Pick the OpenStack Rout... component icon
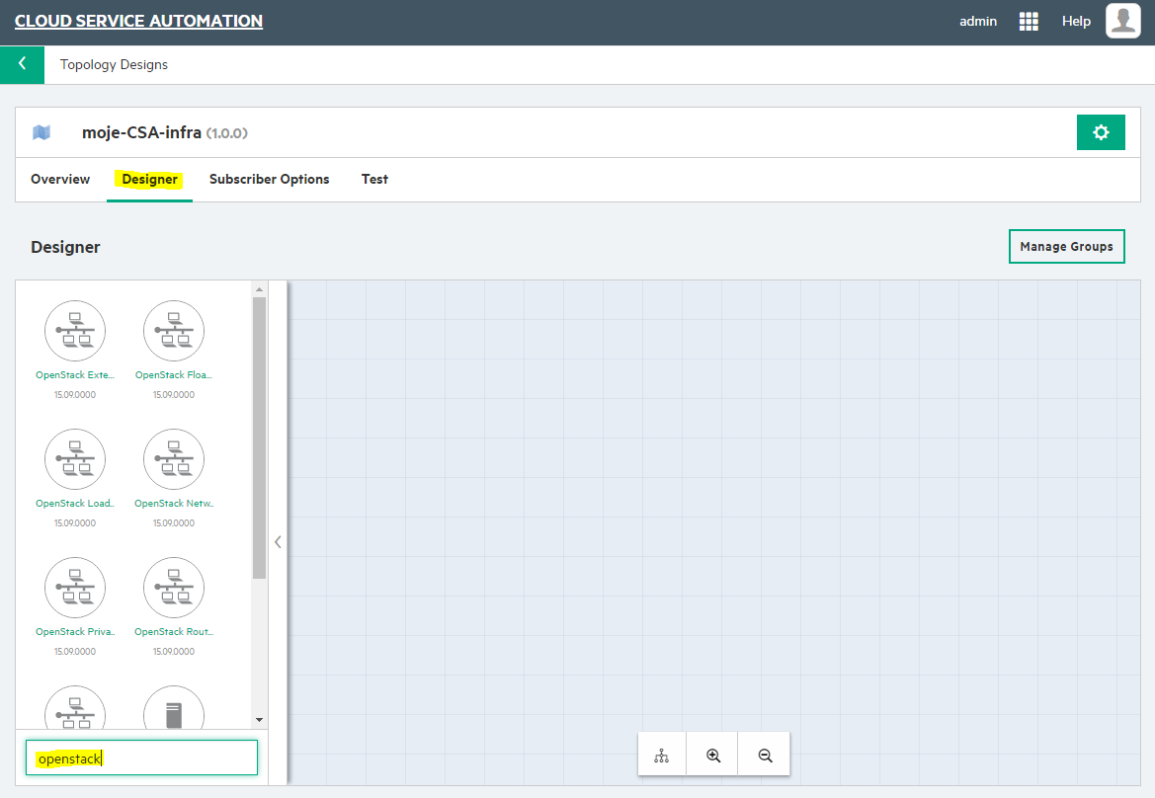The image size is (1155, 798). coord(174,588)
